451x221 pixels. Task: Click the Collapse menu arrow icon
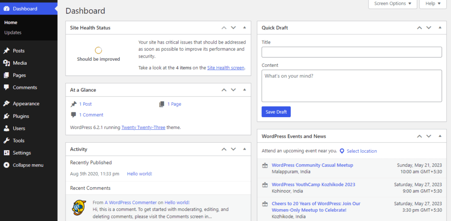pyautogui.click(x=6, y=165)
